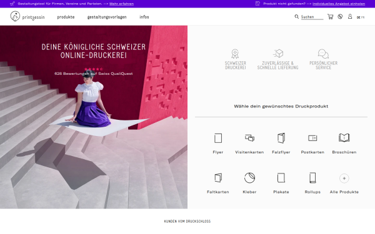Open the shopping cart

(330, 16)
